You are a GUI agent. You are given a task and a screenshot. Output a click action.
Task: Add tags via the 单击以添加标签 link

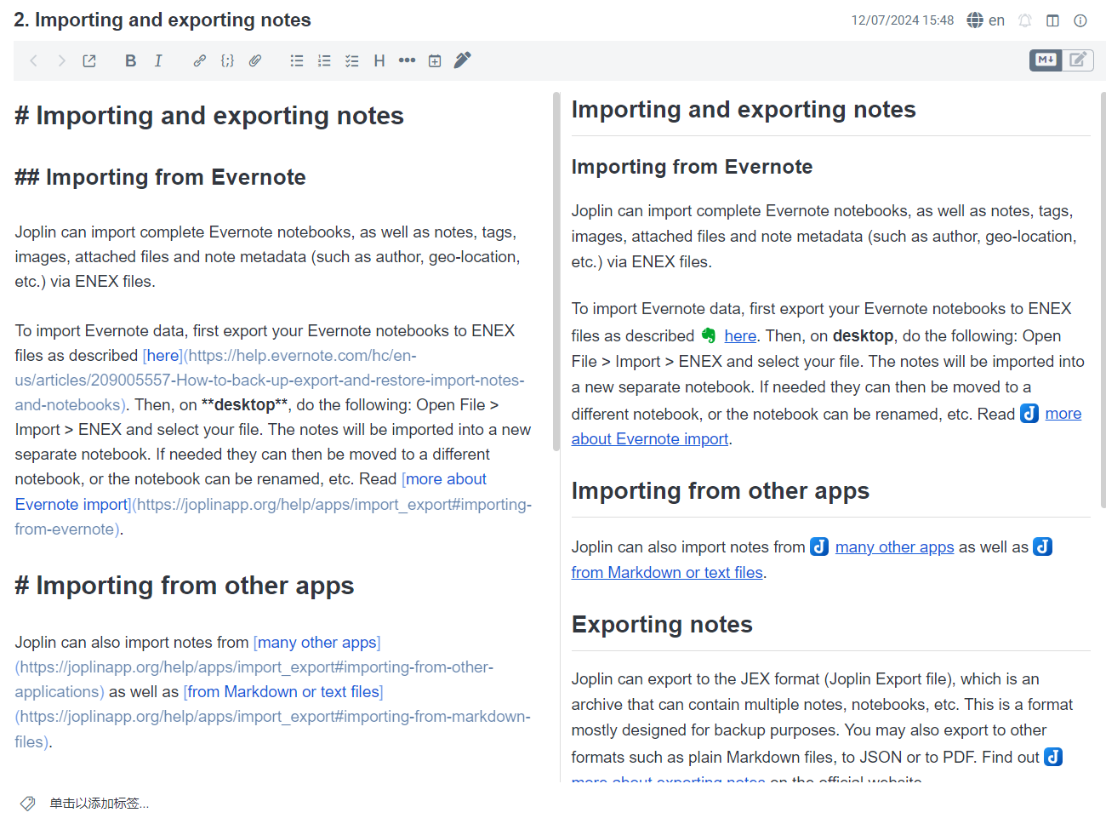pos(99,803)
